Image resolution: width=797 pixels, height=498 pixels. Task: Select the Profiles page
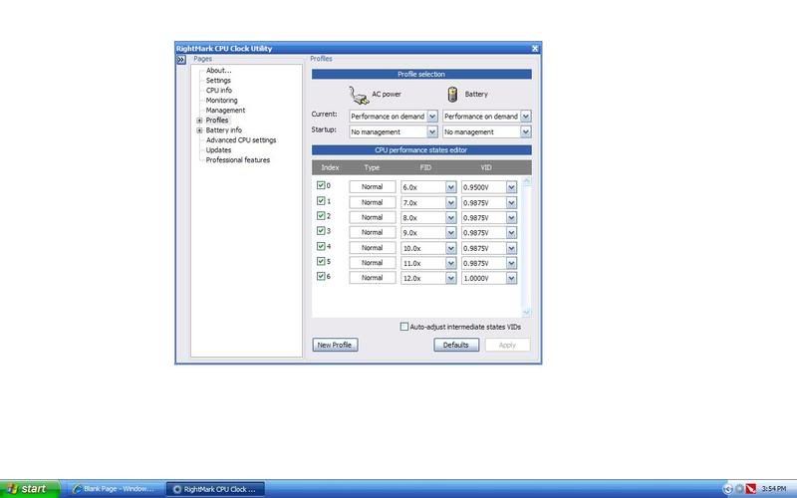pyautogui.click(x=217, y=120)
